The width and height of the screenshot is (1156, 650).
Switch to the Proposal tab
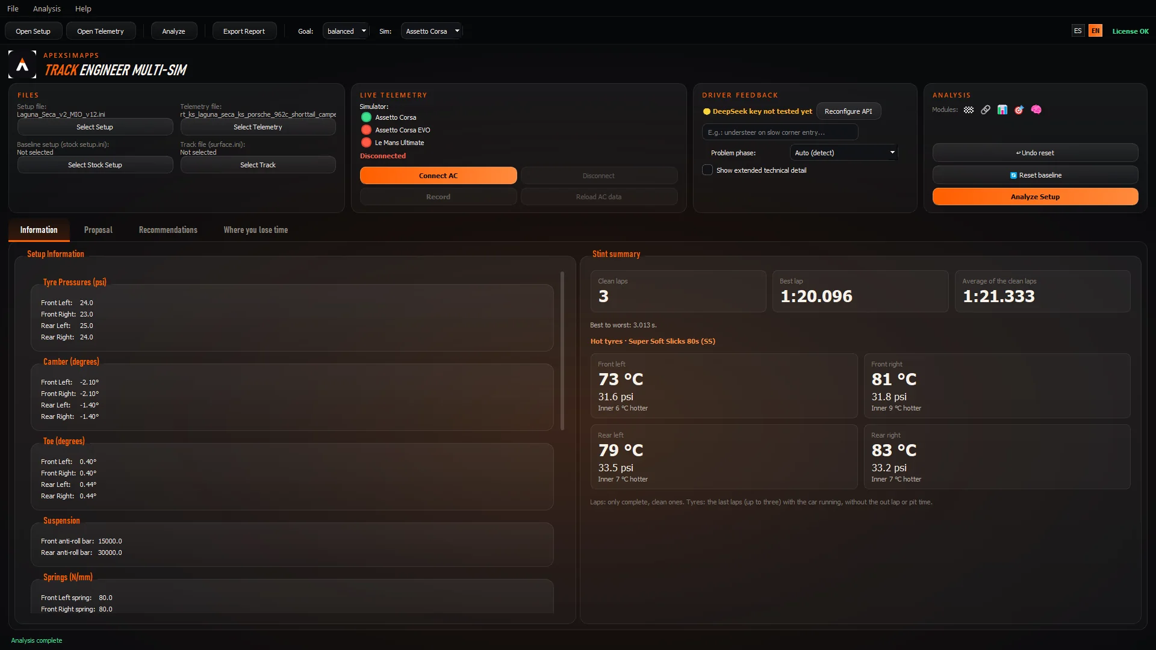click(98, 230)
